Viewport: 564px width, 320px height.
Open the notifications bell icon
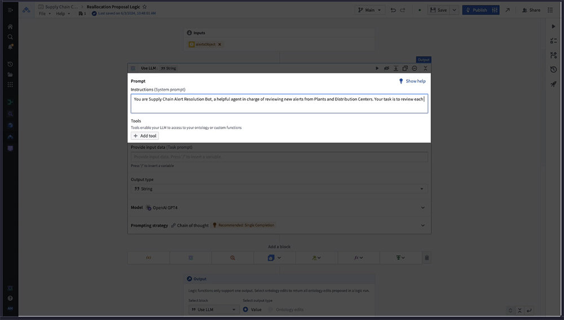(x=10, y=46)
